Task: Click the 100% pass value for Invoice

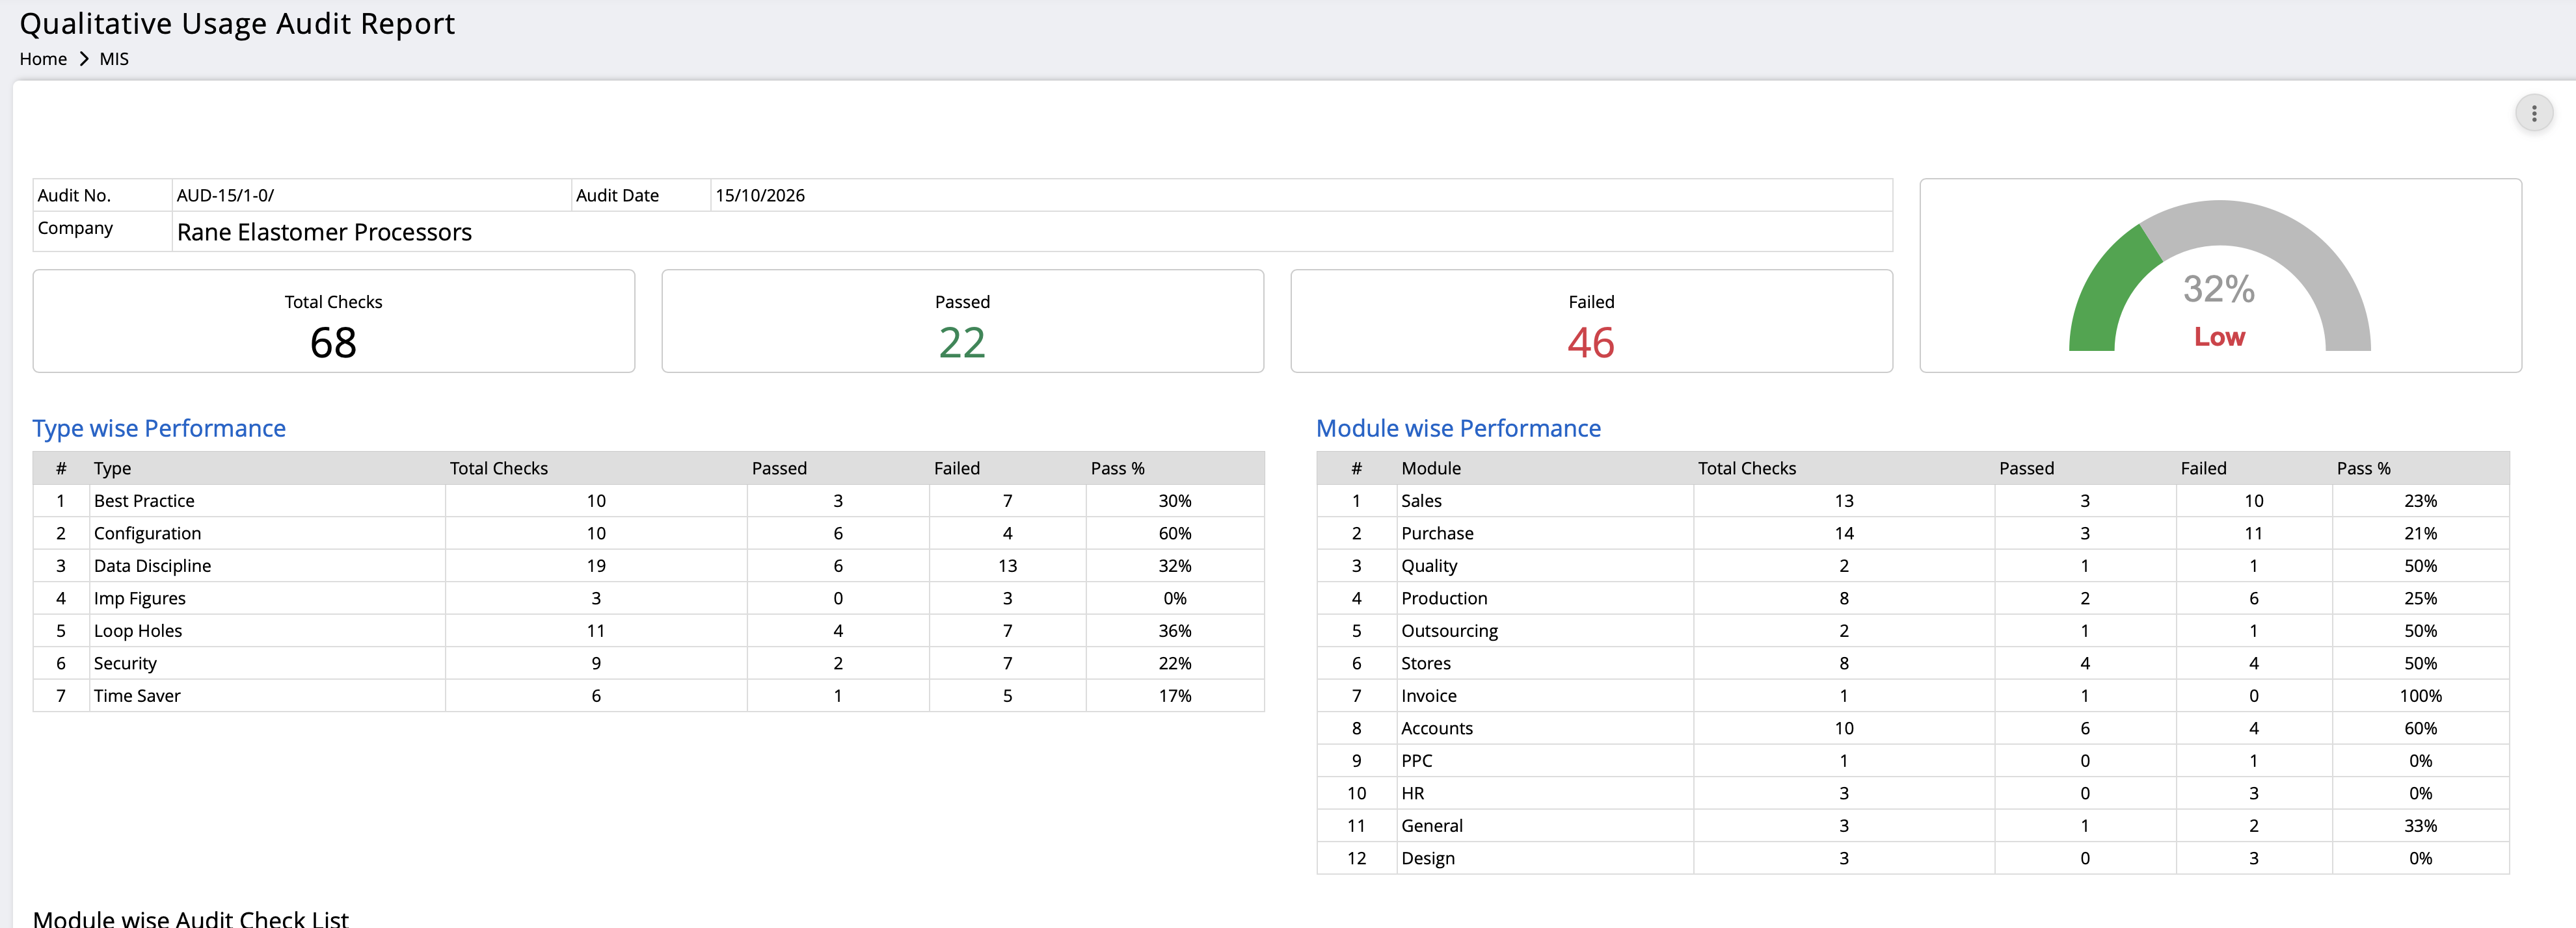Action: [x=2420, y=695]
